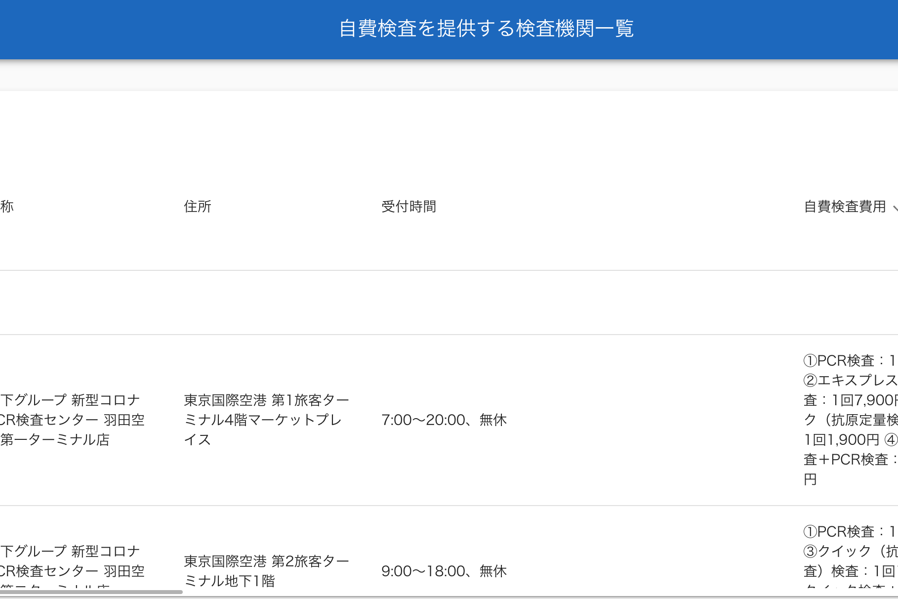Select address cell 東京国際空港 第1旅客ターミナル4階マーケットプレイス
898x599 pixels.
[267, 420]
